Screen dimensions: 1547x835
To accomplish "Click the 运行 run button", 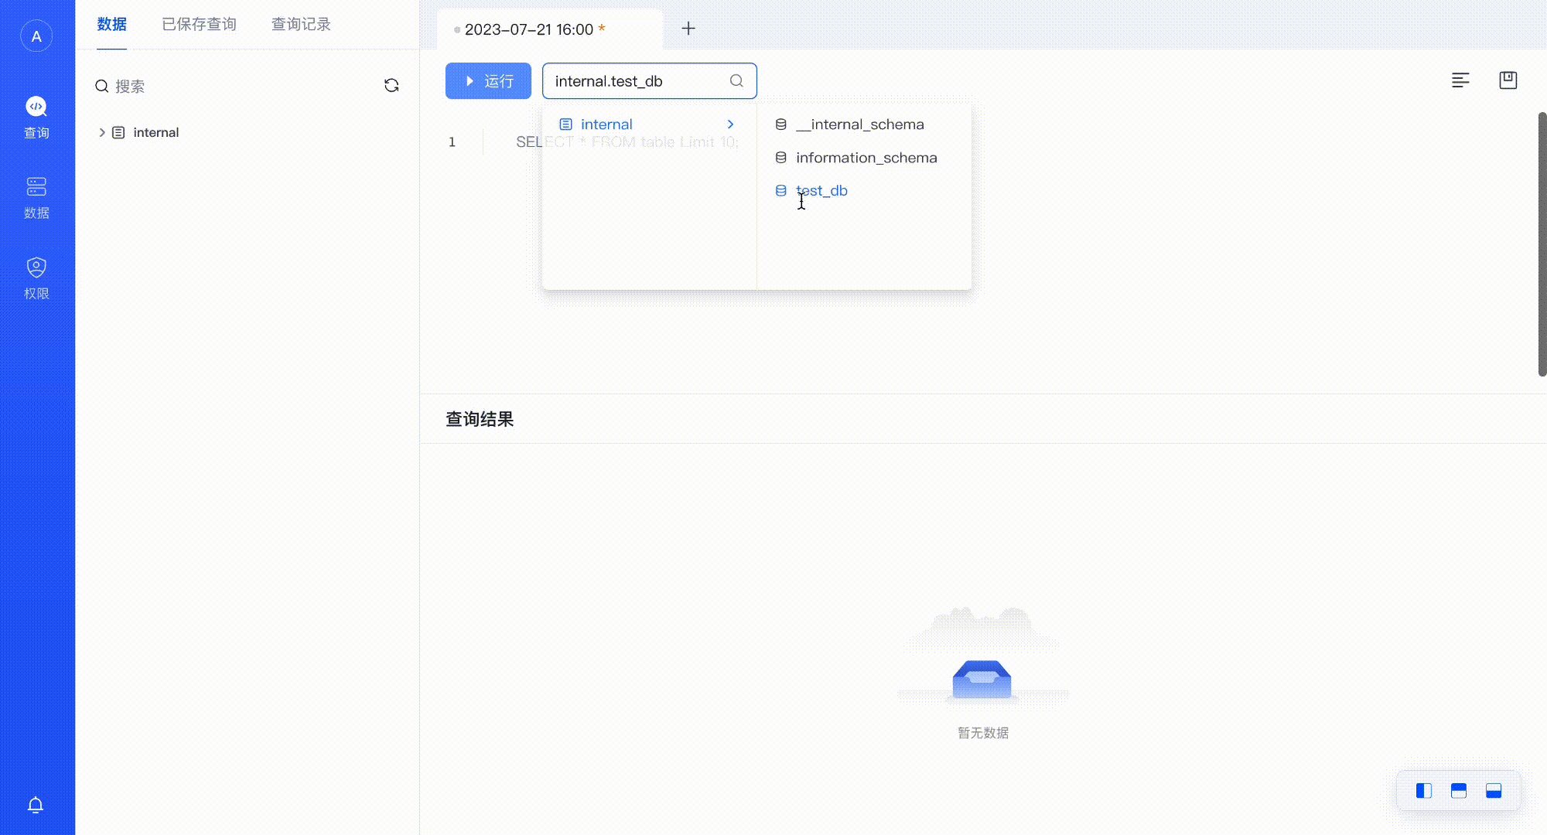I will pyautogui.click(x=488, y=81).
